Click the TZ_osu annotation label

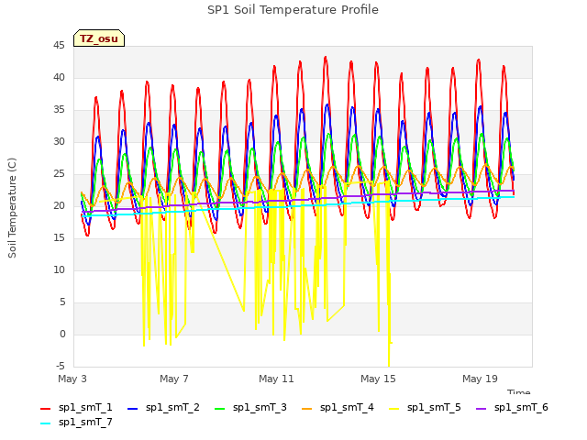[99, 38]
